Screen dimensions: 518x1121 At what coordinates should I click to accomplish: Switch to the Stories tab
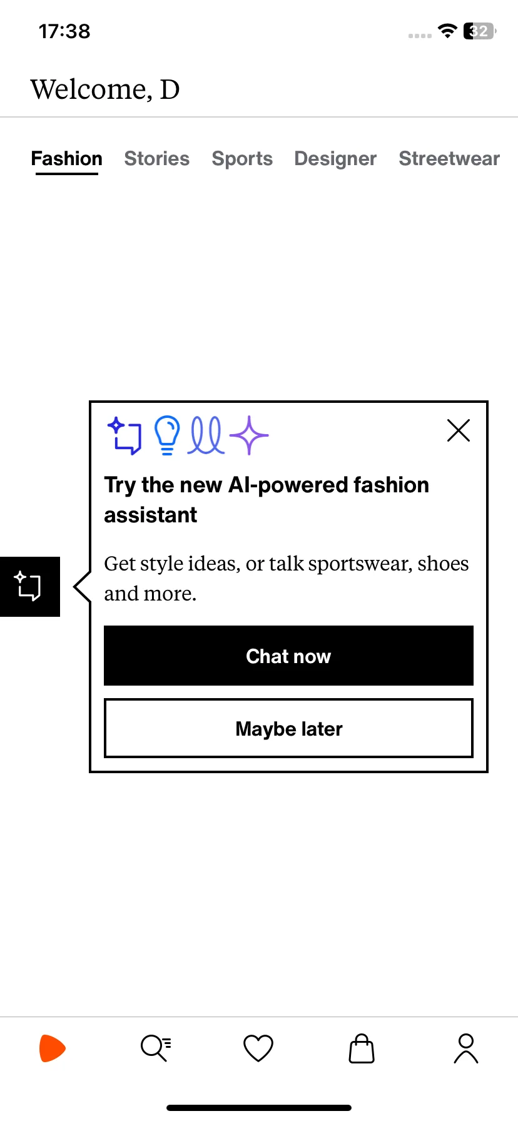(x=157, y=159)
